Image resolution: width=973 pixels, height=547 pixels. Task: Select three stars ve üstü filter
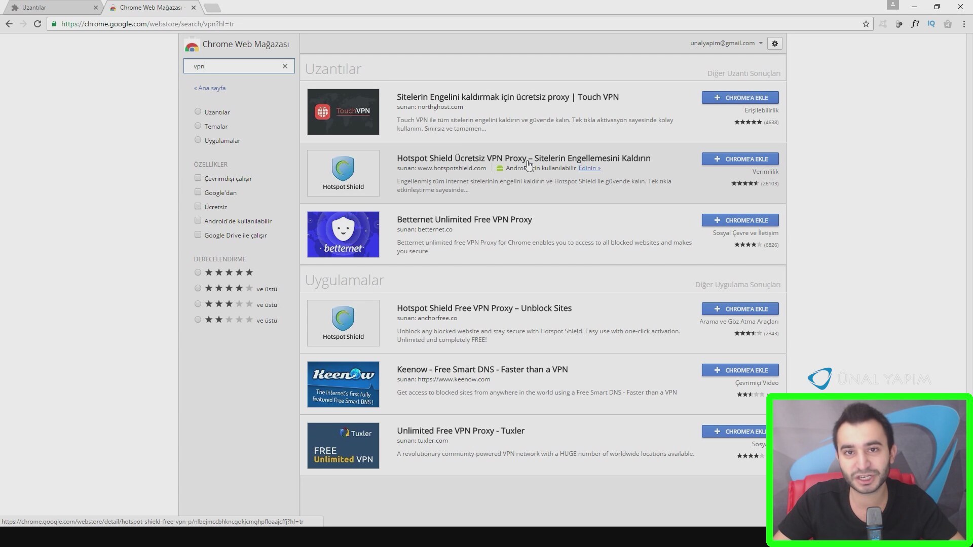[198, 304]
